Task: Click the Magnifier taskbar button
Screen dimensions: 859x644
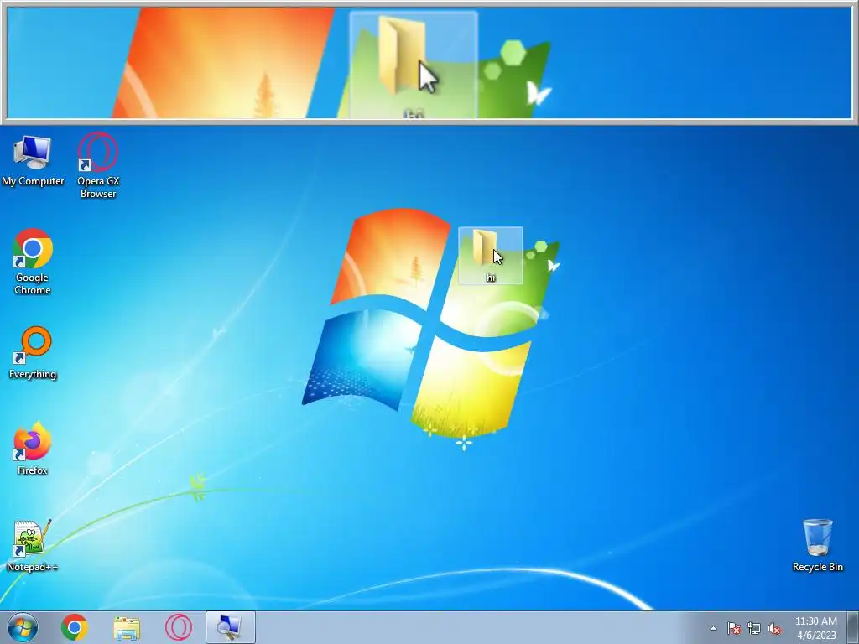Action: pyautogui.click(x=231, y=627)
